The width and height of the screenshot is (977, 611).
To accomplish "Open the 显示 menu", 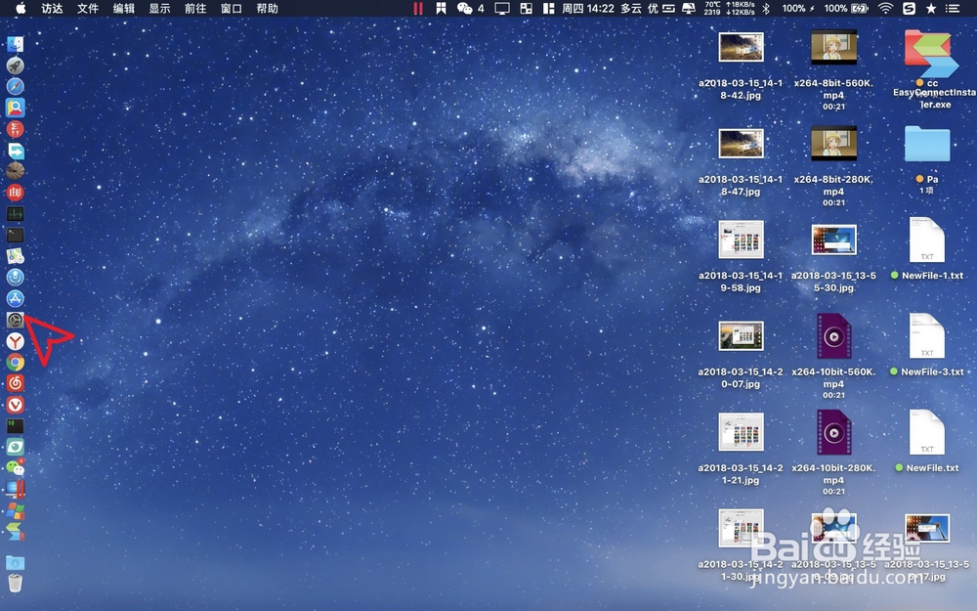I will tap(159, 8).
